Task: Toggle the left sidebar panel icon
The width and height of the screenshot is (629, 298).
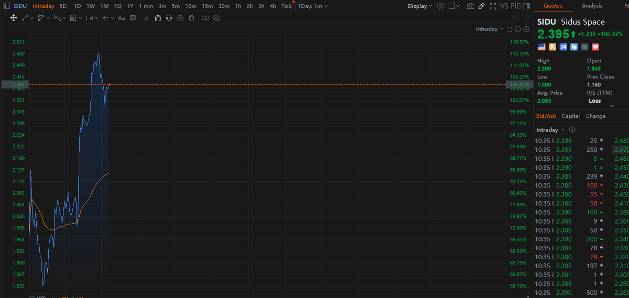Action: [x=6, y=6]
